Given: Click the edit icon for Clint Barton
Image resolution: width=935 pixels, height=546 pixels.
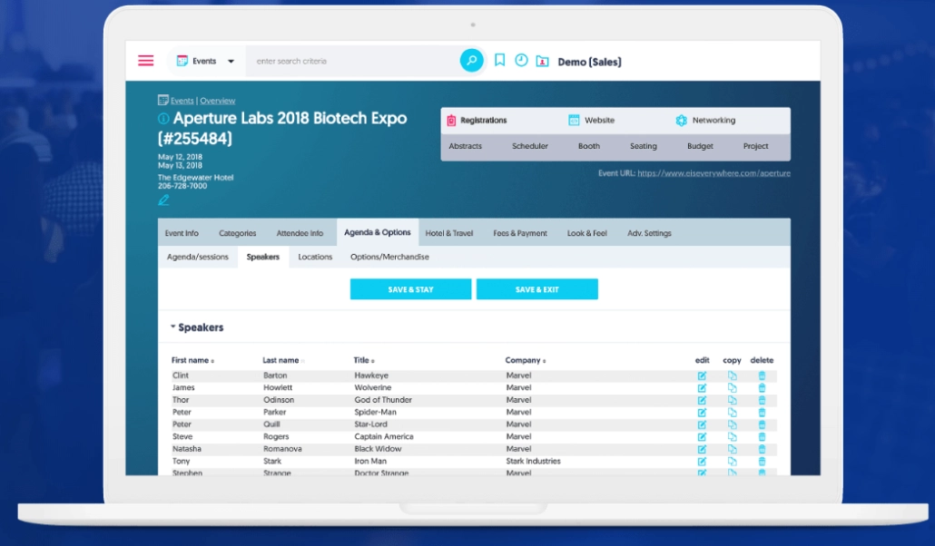Looking at the screenshot, I should tap(702, 375).
